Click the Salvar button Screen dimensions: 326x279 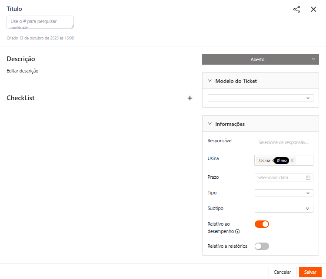point(310,272)
